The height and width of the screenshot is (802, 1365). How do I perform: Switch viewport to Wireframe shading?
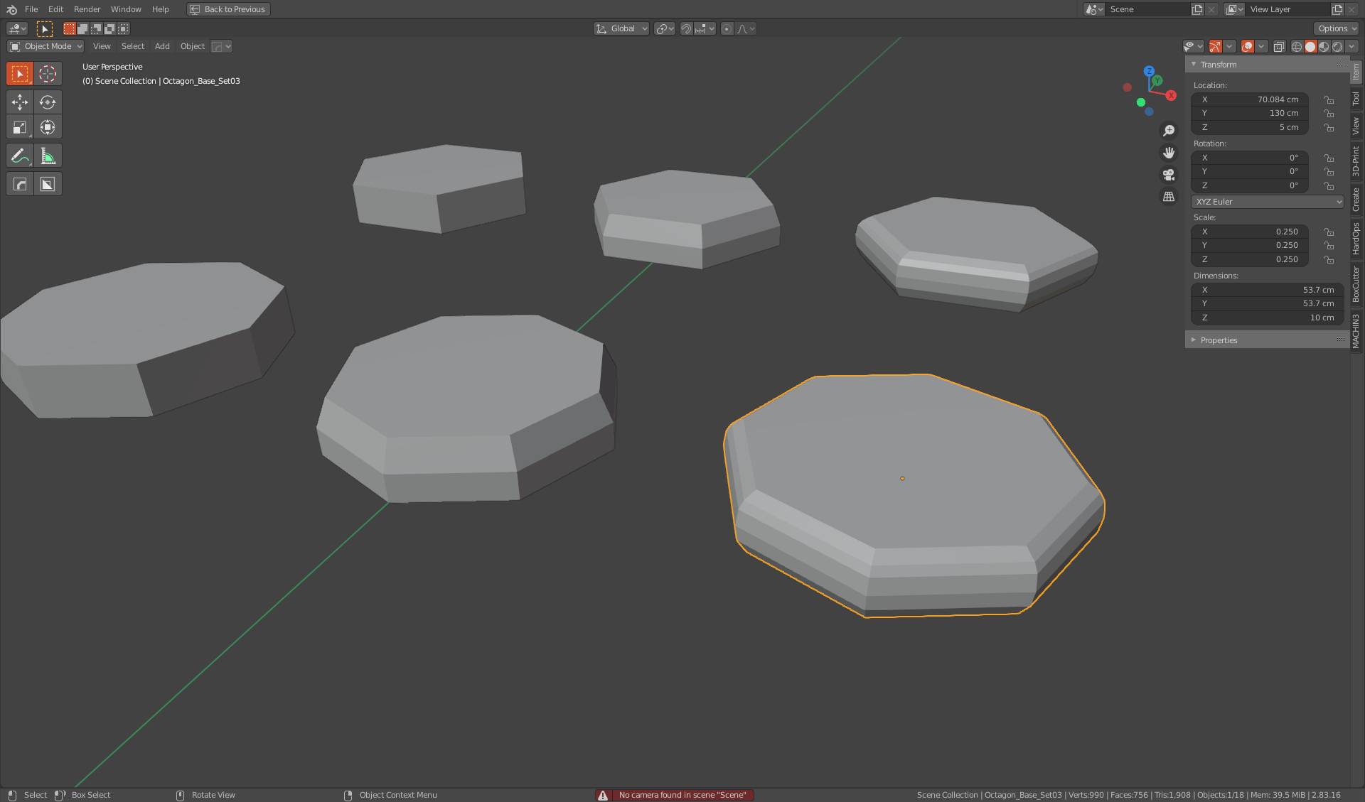point(1297,46)
